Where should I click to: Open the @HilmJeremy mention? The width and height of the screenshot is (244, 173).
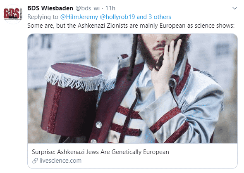pyautogui.click(x=79, y=17)
